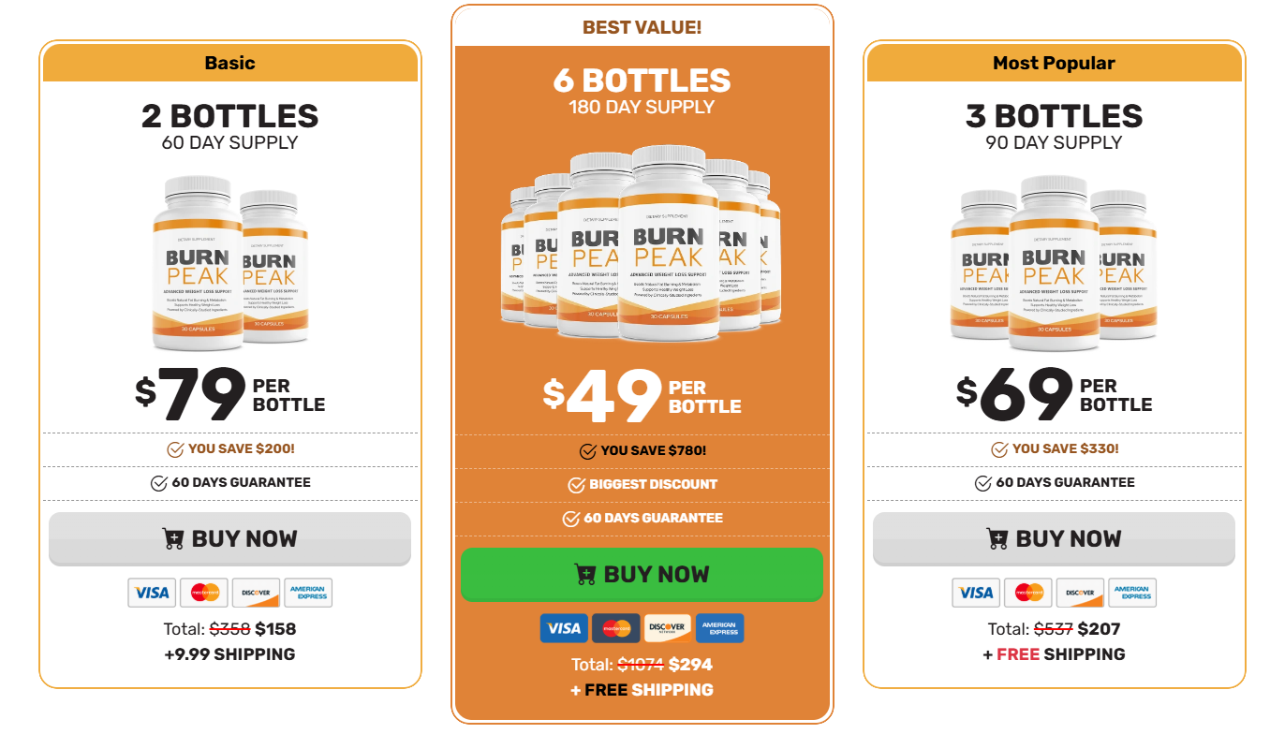Image resolution: width=1270 pixels, height=734 pixels.
Task: Click the checkmark beside You Save $200
Action: (175, 449)
